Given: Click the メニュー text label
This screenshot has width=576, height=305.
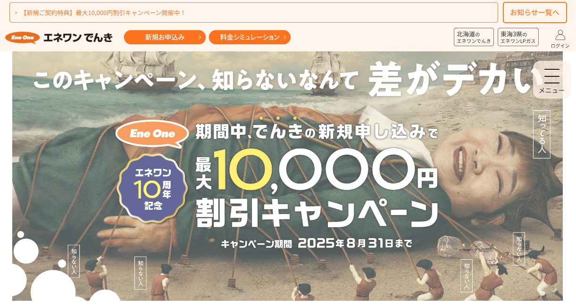Looking at the screenshot, I should [x=551, y=91].
